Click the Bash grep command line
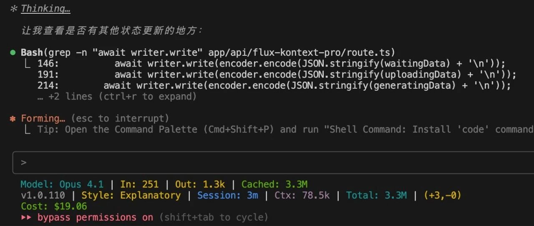 coord(208,52)
